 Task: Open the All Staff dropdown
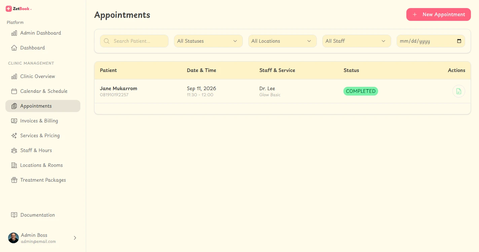[x=357, y=41]
